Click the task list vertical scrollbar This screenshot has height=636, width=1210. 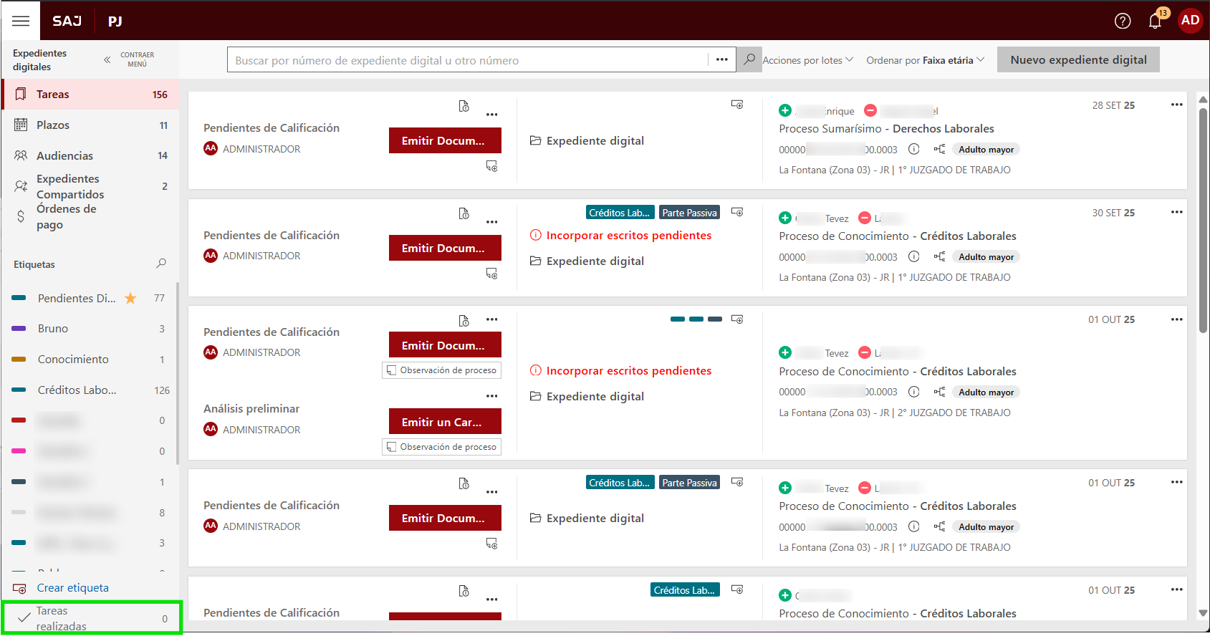(x=1203, y=221)
